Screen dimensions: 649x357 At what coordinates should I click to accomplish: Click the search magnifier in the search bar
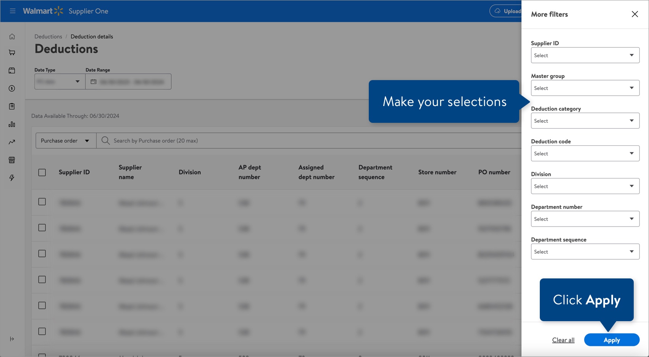point(105,140)
